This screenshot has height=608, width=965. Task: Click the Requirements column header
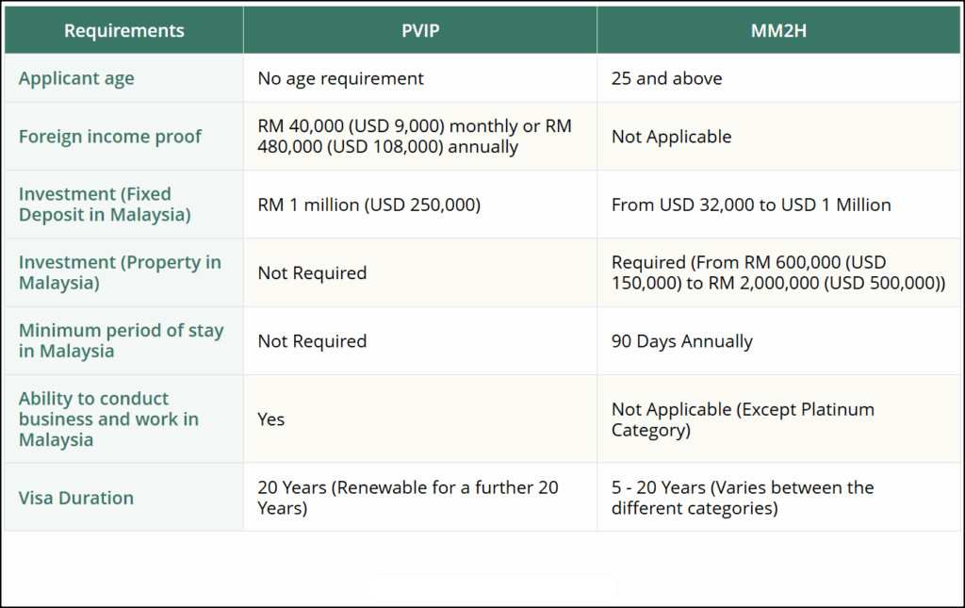click(x=123, y=30)
